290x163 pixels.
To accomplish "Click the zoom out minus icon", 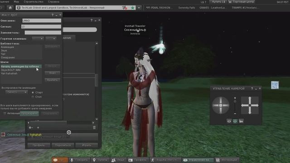I will point(235,114).
